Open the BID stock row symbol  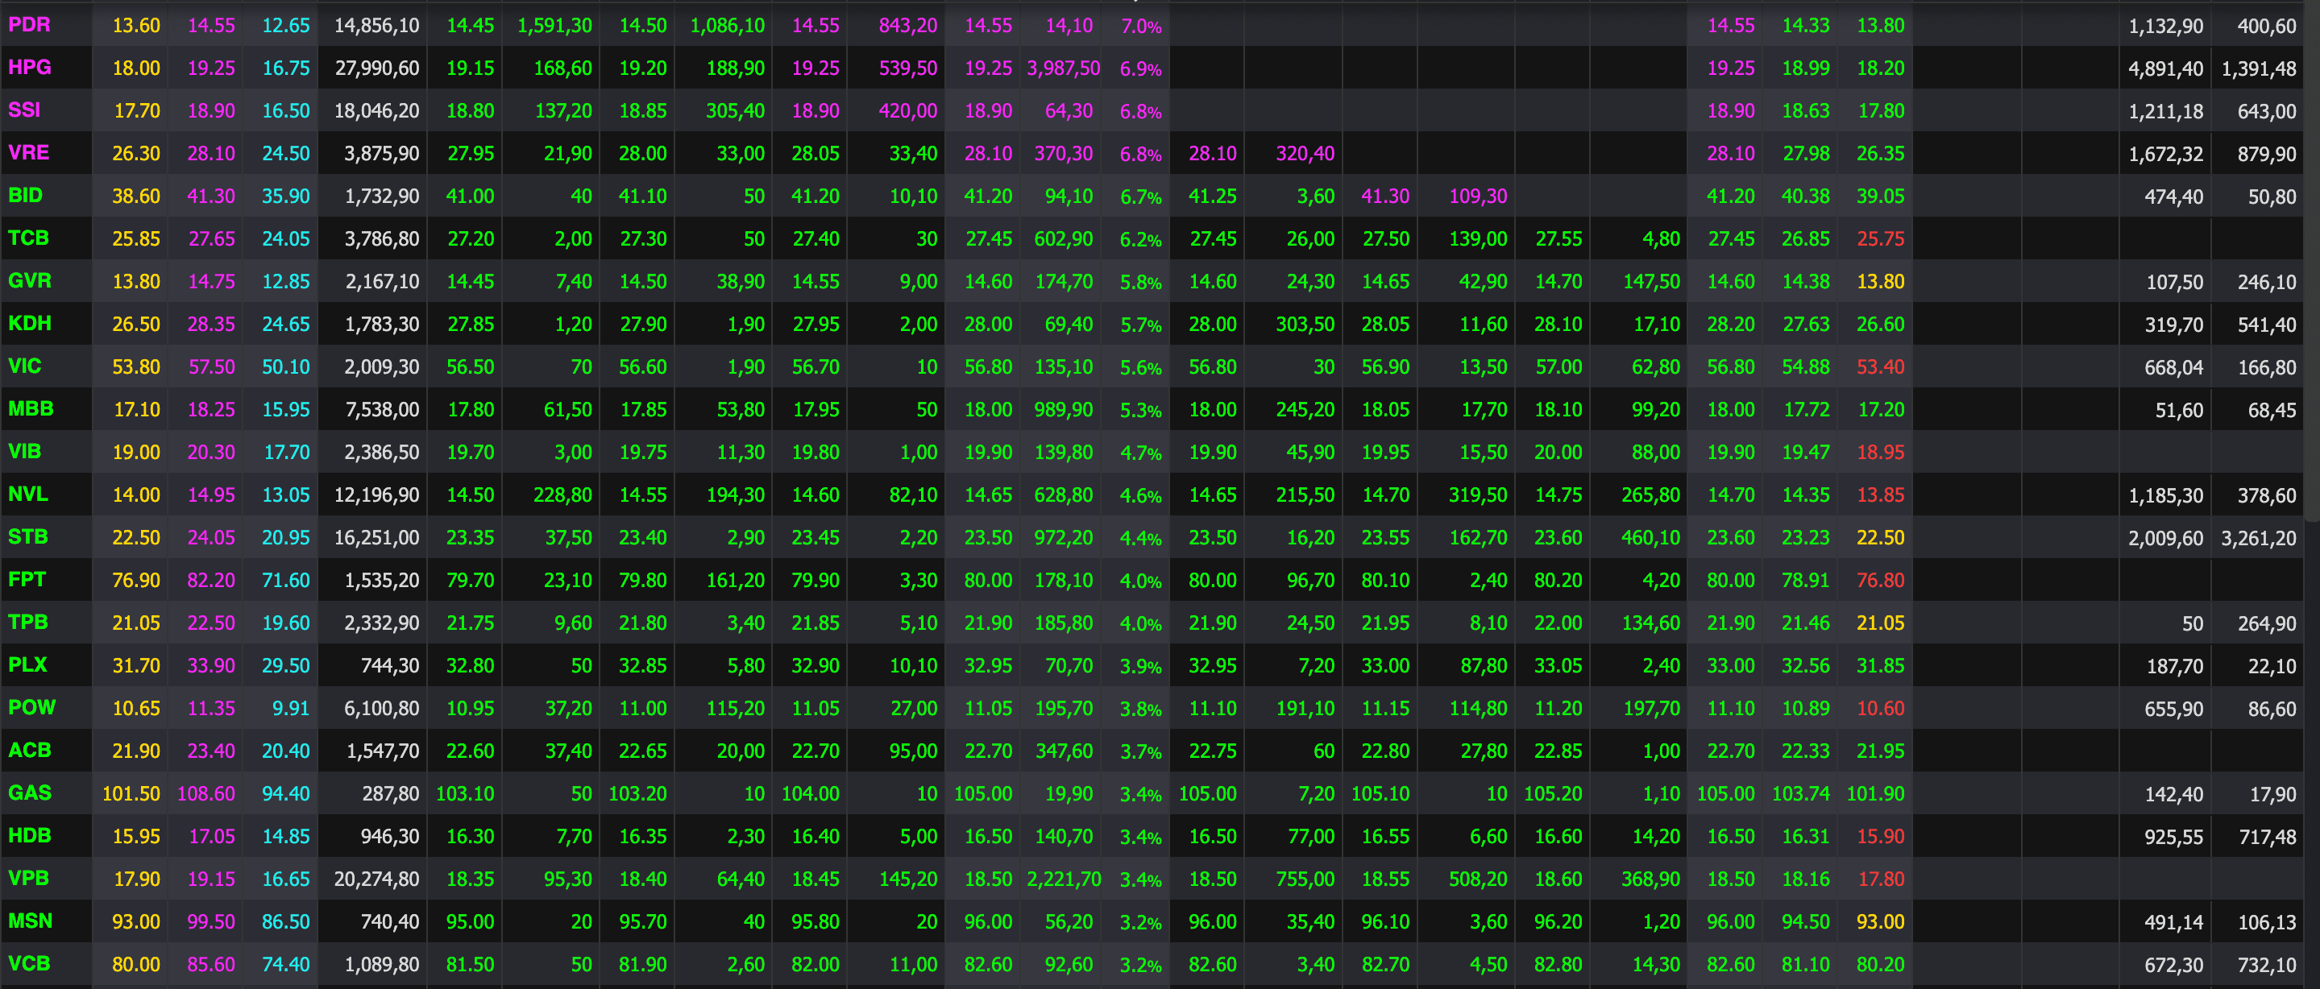(25, 195)
